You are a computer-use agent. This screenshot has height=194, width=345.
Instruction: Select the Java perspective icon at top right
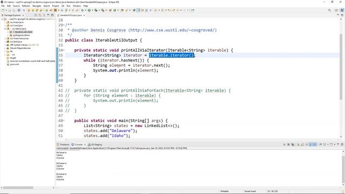342,10
